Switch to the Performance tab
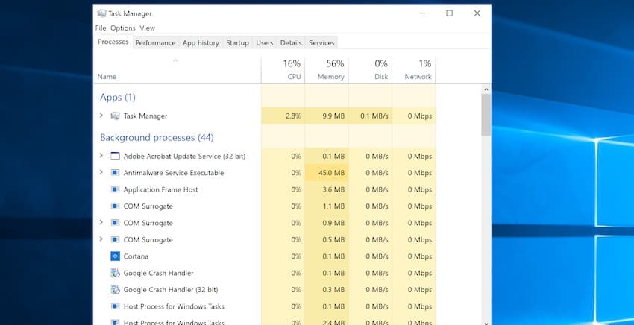This screenshot has height=325, width=634. pyautogui.click(x=155, y=42)
